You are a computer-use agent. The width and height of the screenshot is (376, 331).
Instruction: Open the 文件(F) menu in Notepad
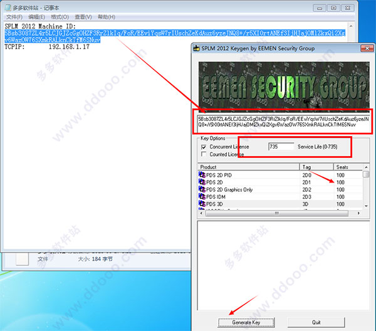pyautogui.click(x=14, y=17)
